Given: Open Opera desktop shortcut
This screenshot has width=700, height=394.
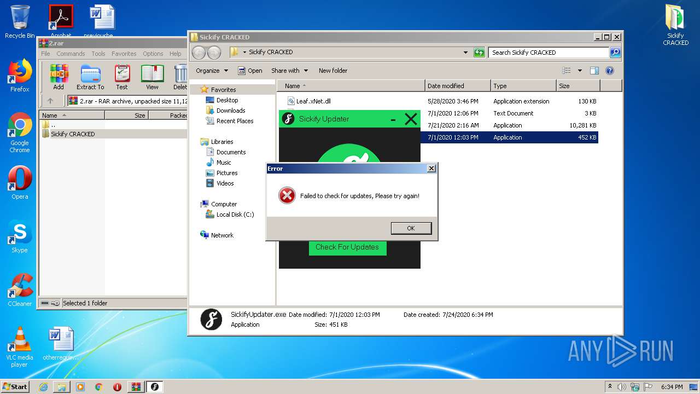Looking at the screenshot, I should pos(20,183).
